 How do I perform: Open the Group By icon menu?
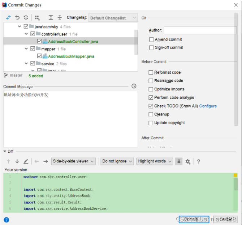37,18
